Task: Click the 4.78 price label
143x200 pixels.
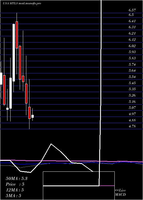Action: coord(132,126)
